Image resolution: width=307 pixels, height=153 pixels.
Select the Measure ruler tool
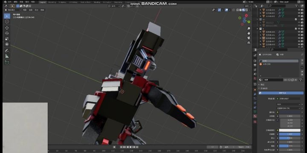[7, 56]
